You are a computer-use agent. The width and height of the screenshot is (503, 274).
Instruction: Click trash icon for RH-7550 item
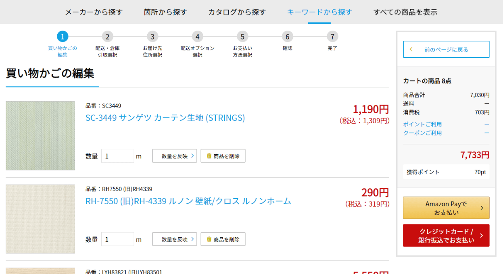[209, 239]
